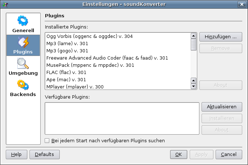Open the Backends settings page
This screenshot has height=165, width=248.
click(x=23, y=88)
